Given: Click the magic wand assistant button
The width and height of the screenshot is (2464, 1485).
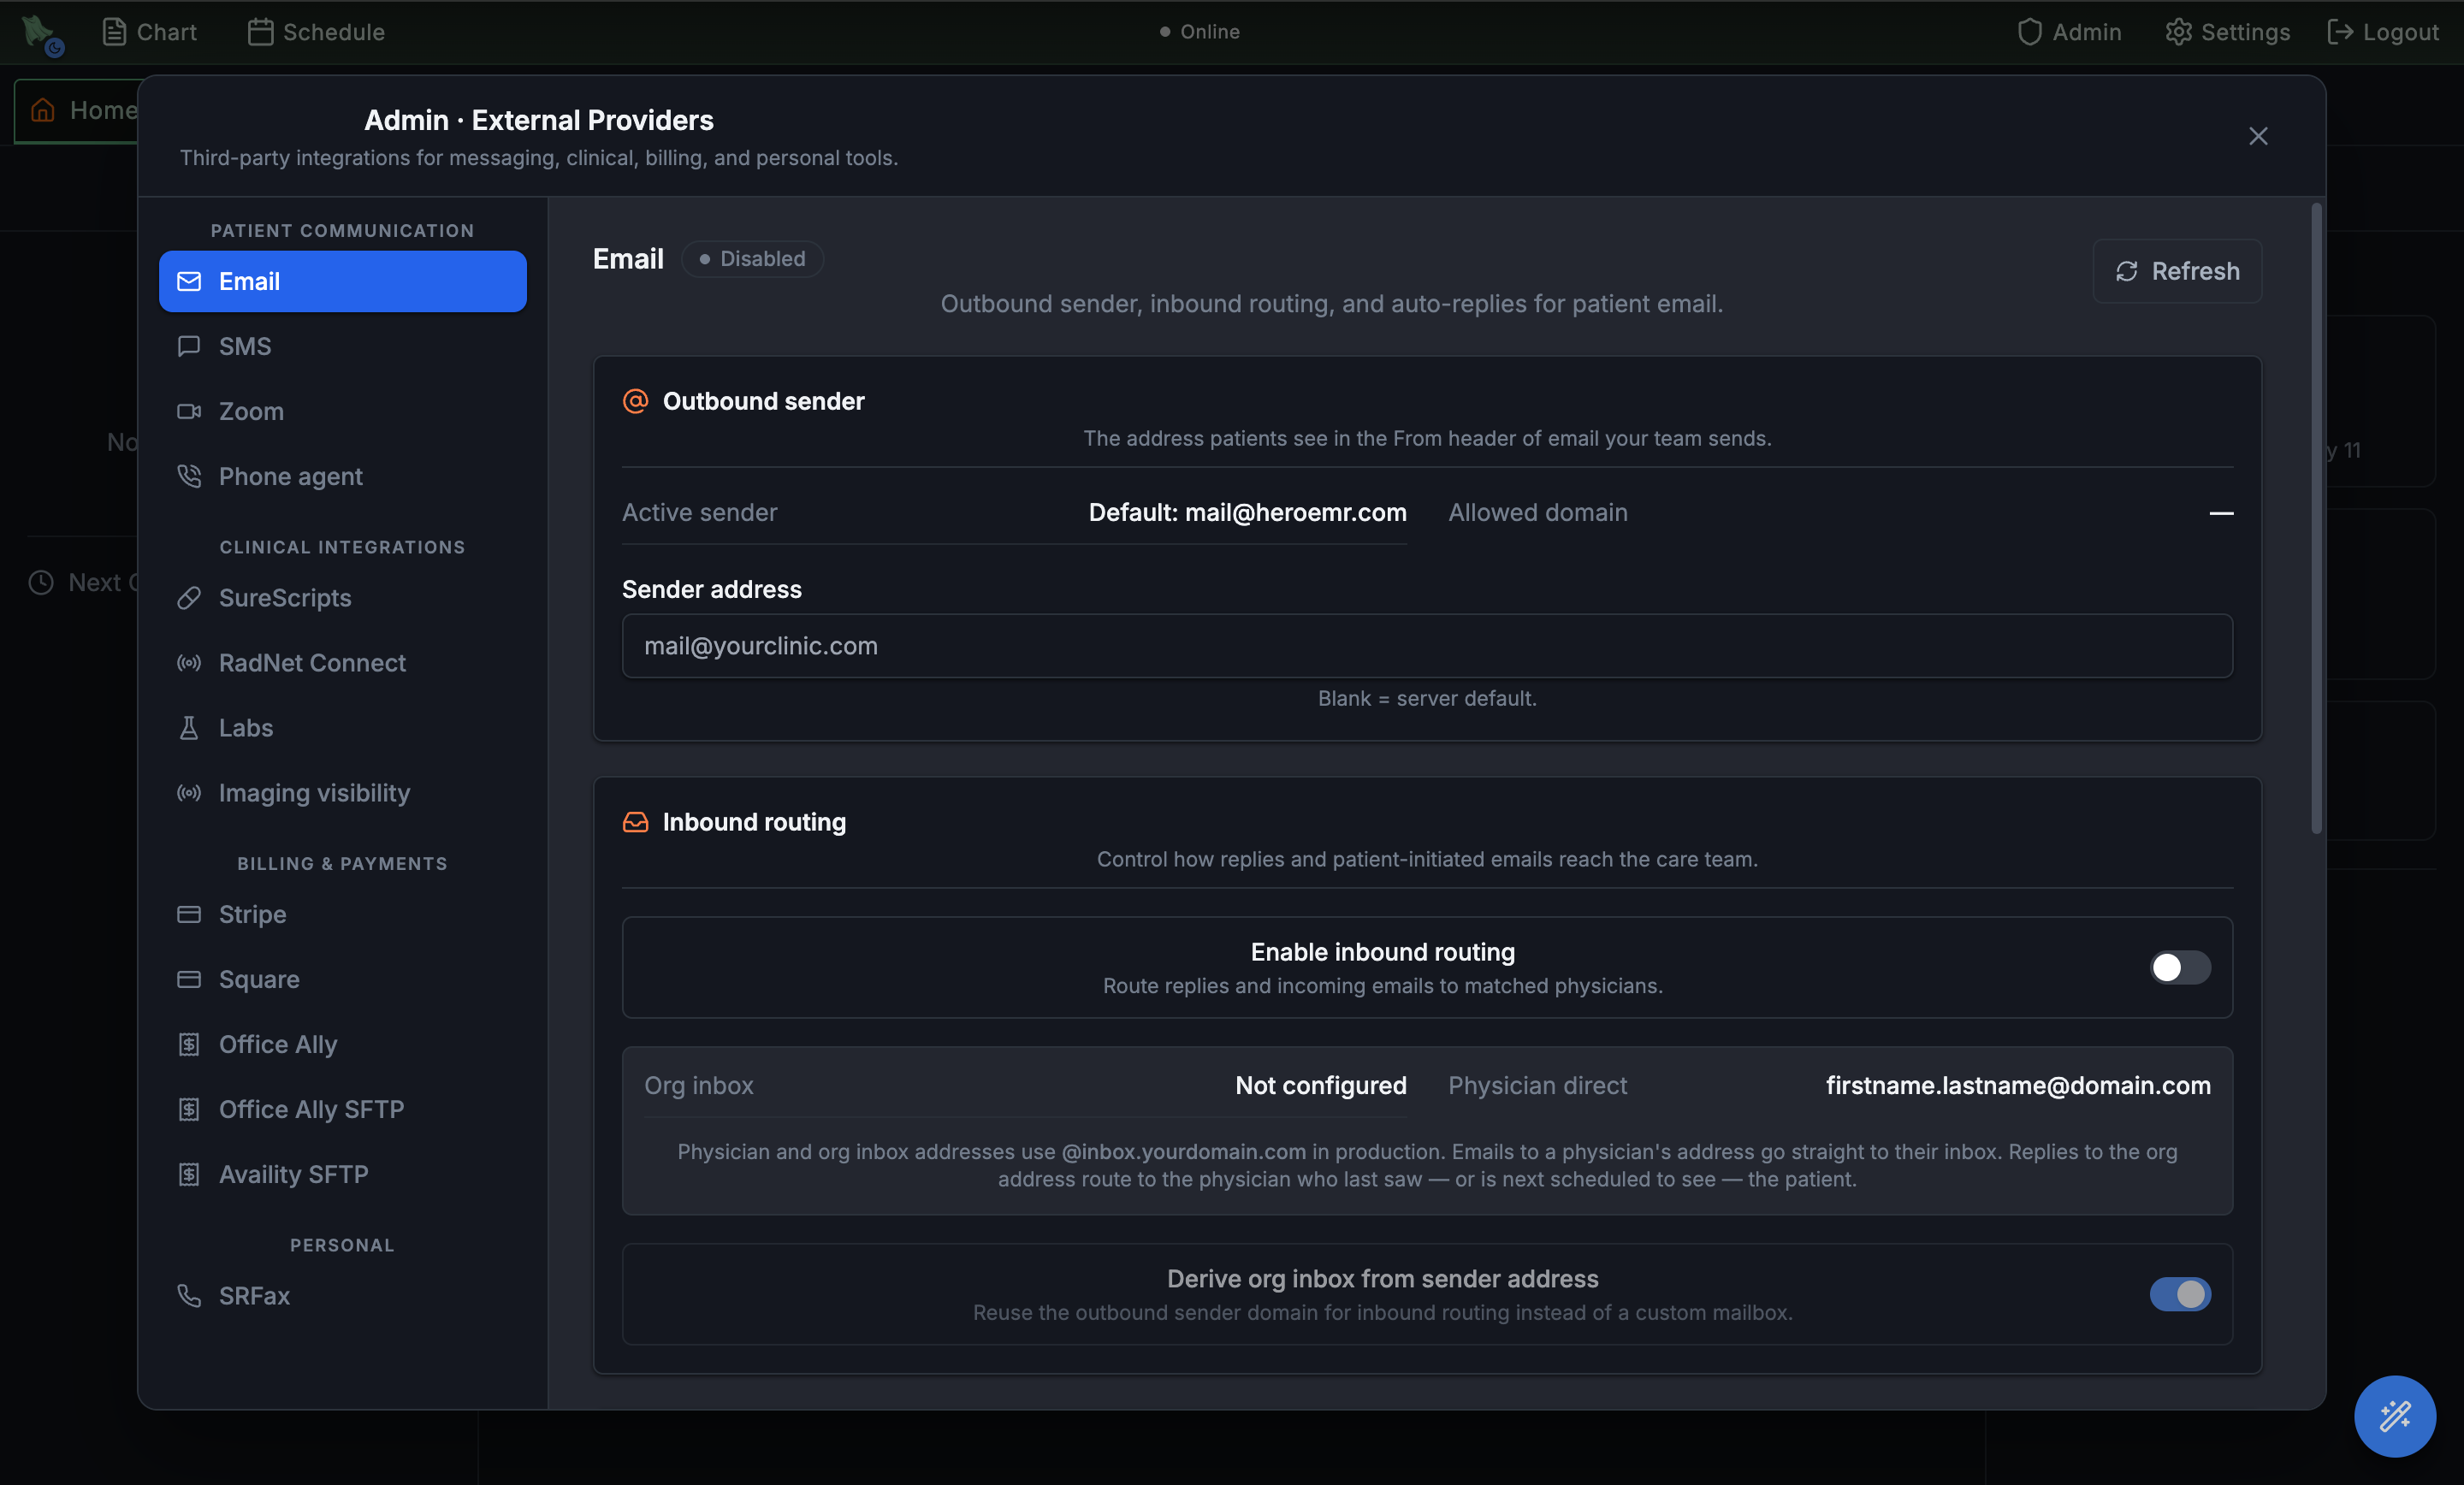Looking at the screenshot, I should pos(2395,1416).
